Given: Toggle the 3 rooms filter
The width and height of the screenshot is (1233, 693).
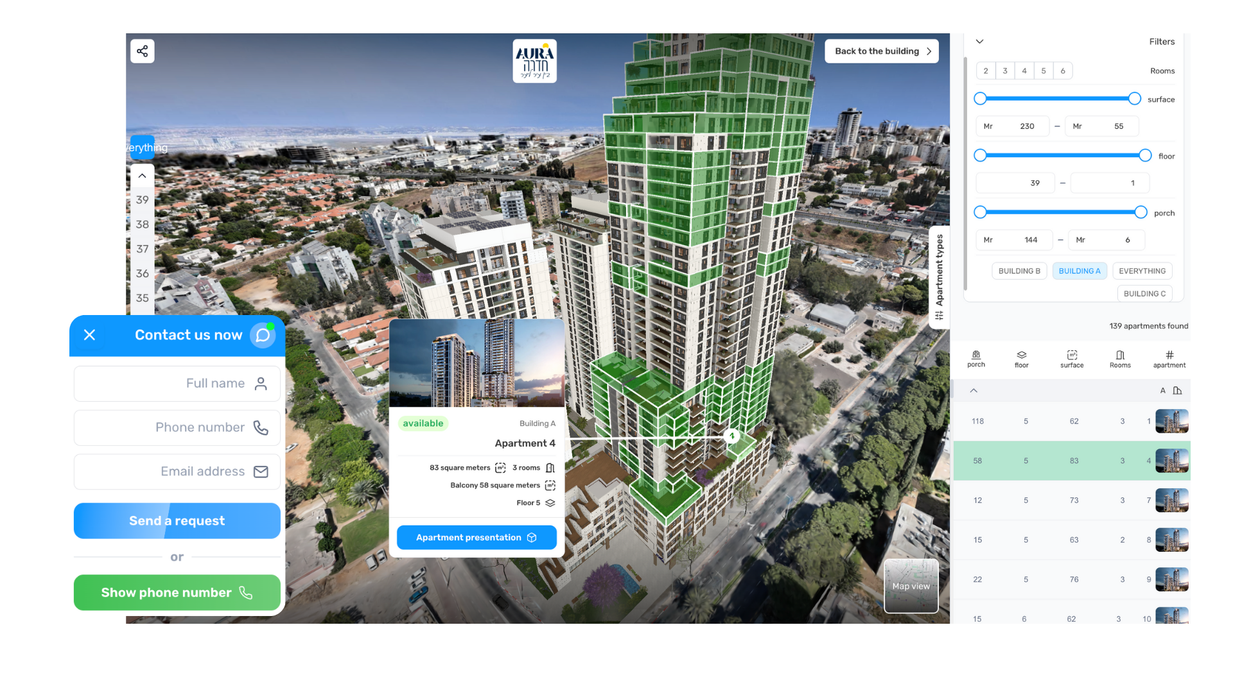Looking at the screenshot, I should (1004, 71).
